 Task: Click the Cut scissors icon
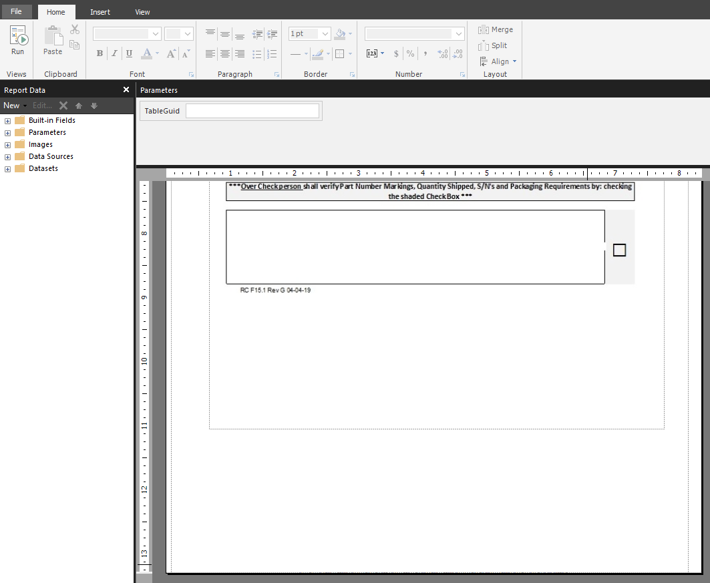[x=75, y=30]
